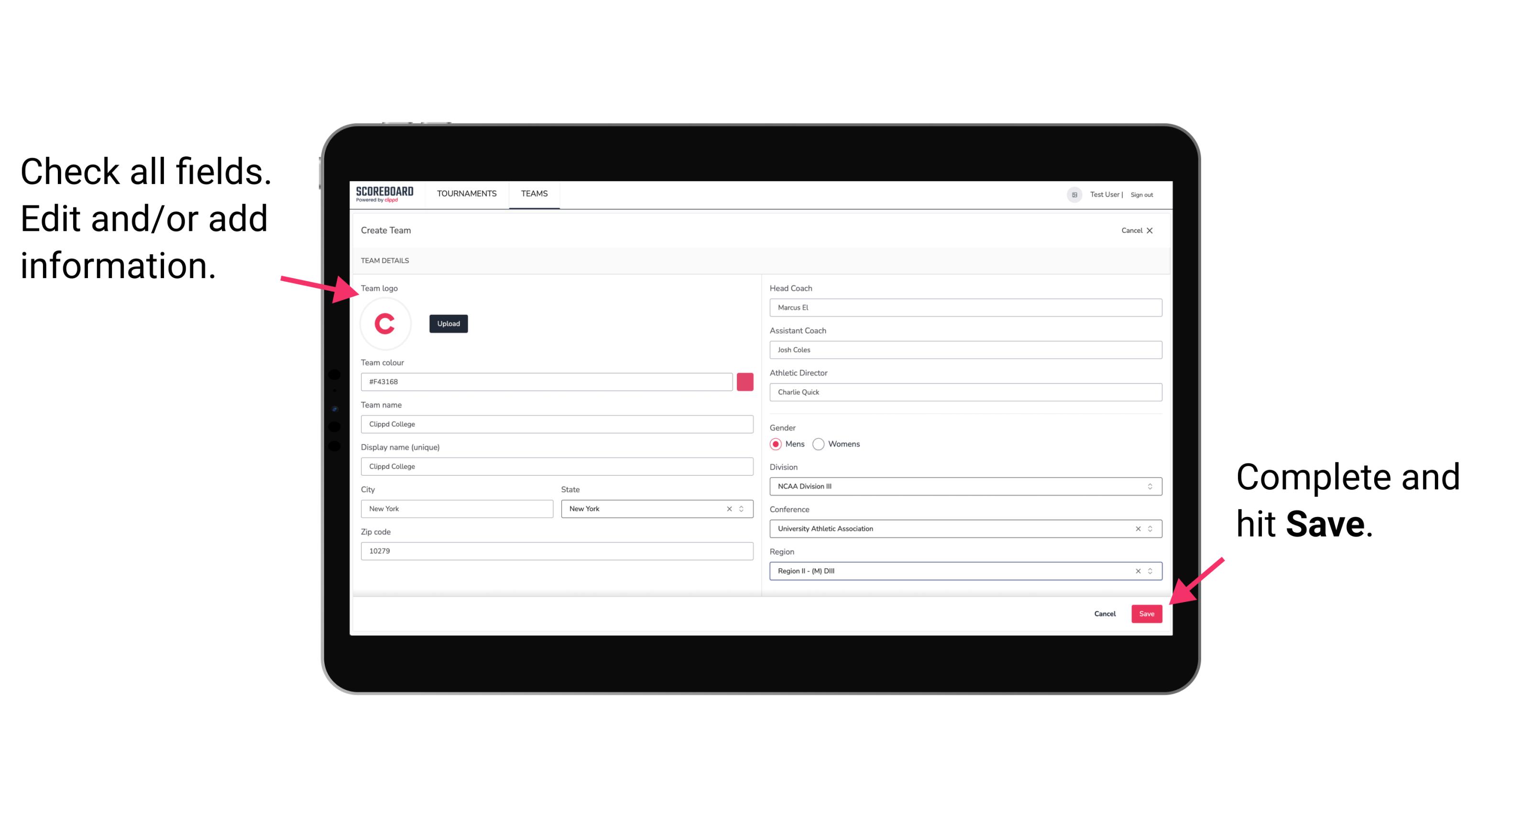Toggle the Region II dropdown clear button
Image resolution: width=1520 pixels, height=817 pixels.
pos(1136,570)
